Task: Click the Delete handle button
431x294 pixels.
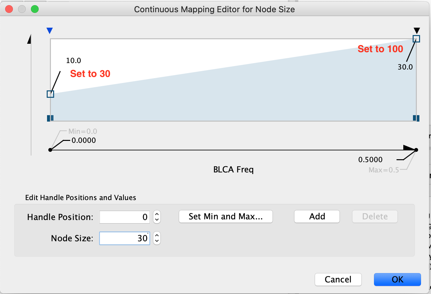Action: [x=375, y=216]
